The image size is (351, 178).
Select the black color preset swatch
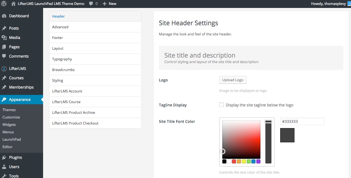pyautogui.click(x=224, y=161)
